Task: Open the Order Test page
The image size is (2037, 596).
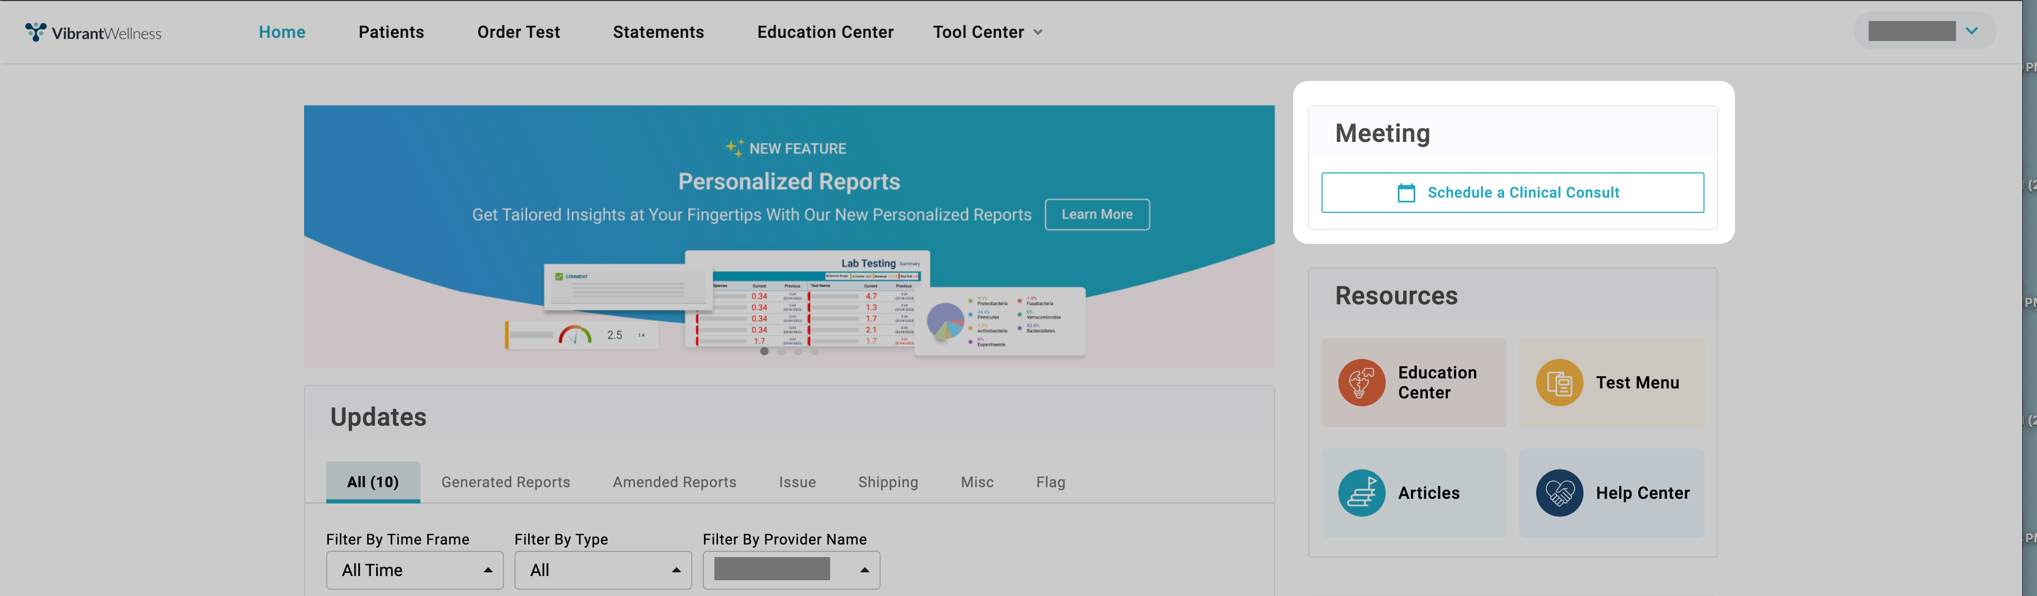Action: [518, 33]
